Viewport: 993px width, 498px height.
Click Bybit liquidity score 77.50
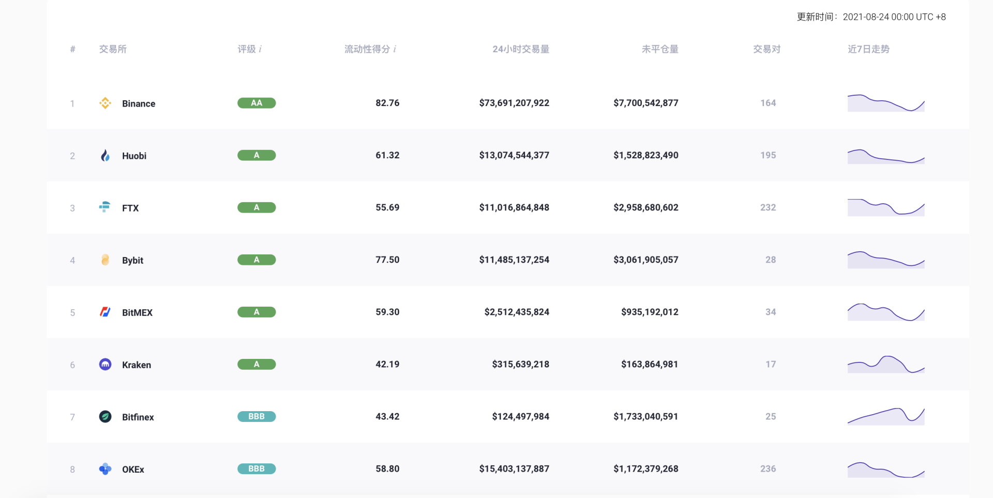(x=387, y=260)
